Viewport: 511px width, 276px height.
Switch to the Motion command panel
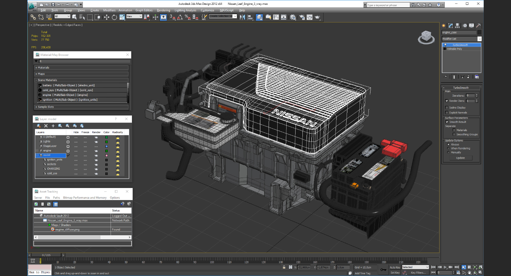pyautogui.click(x=465, y=26)
